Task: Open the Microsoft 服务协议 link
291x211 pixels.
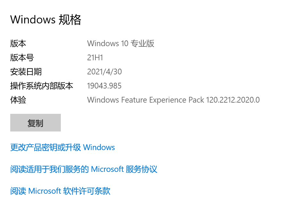Action: tap(84, 169)
